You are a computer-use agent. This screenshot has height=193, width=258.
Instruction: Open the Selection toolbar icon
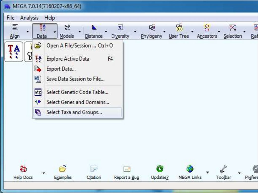pyautogui.click(x=233, y=27)
